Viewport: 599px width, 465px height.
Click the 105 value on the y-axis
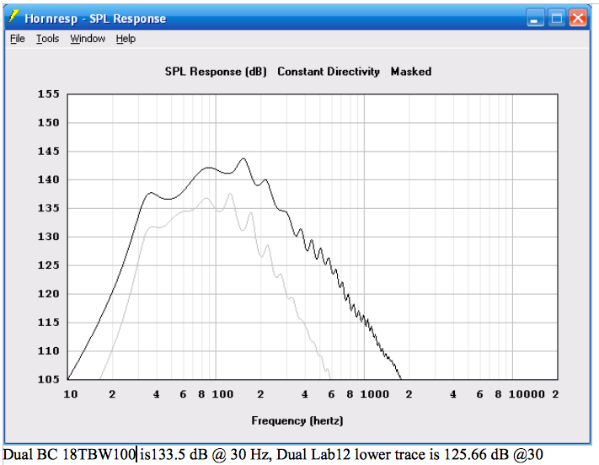[49, 379]
